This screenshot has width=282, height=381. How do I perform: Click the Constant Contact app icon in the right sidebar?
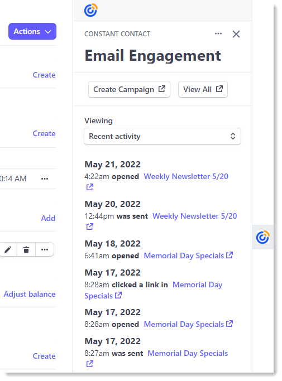pos(262,237)
